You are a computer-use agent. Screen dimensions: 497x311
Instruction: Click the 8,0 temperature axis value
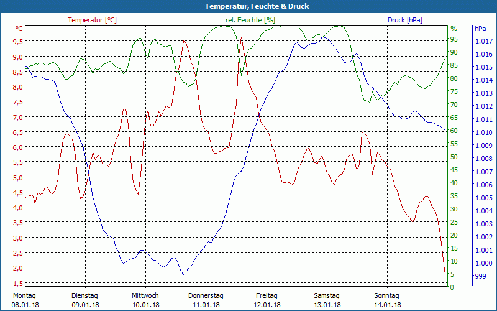(x=18, y=86)
